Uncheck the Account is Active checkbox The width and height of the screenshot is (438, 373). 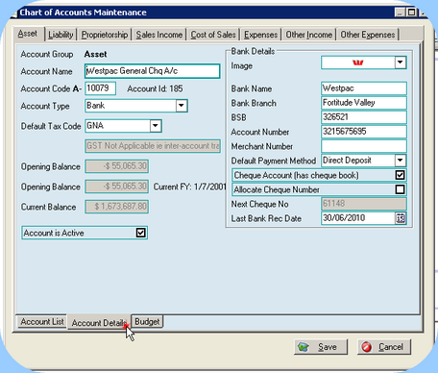pos(141,233)
